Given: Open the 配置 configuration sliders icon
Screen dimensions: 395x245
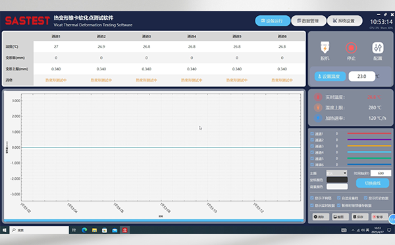Looking at the screenshot, I should (378, 47).
